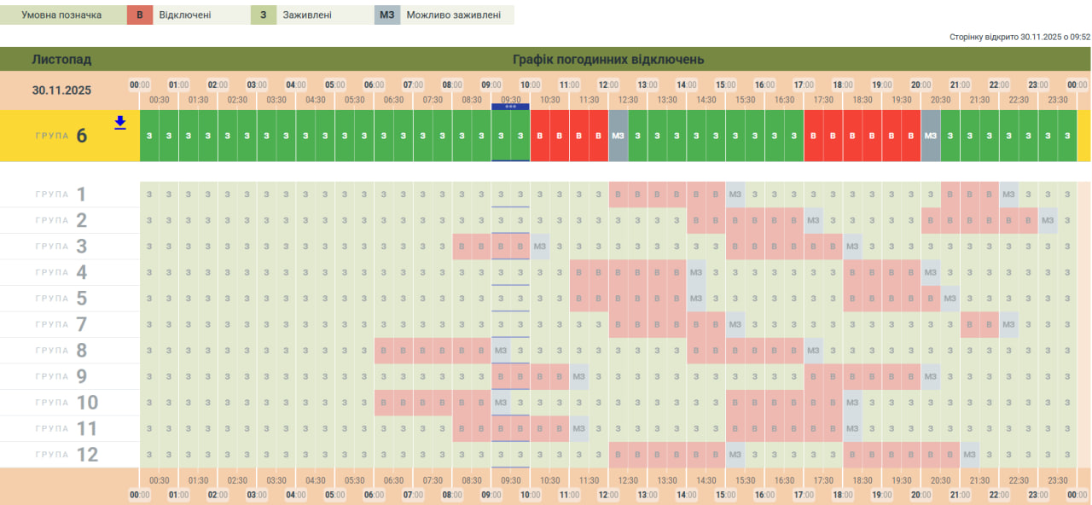The image size is (1092, 505).
Task: Click the "Листопад" month header
Action: 61,60
